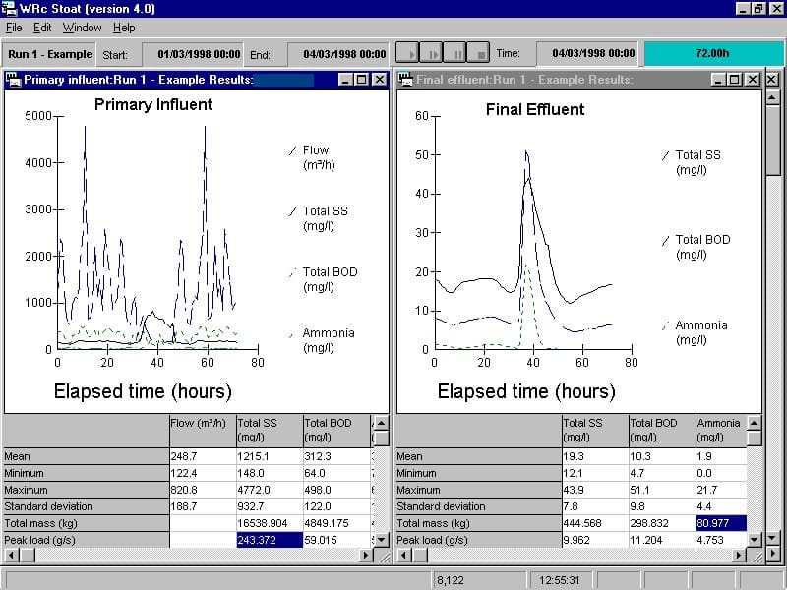This screenshot has height=590, width=787.
Task: Click the WRc Stoat application icon
Action: click(9, 9)
